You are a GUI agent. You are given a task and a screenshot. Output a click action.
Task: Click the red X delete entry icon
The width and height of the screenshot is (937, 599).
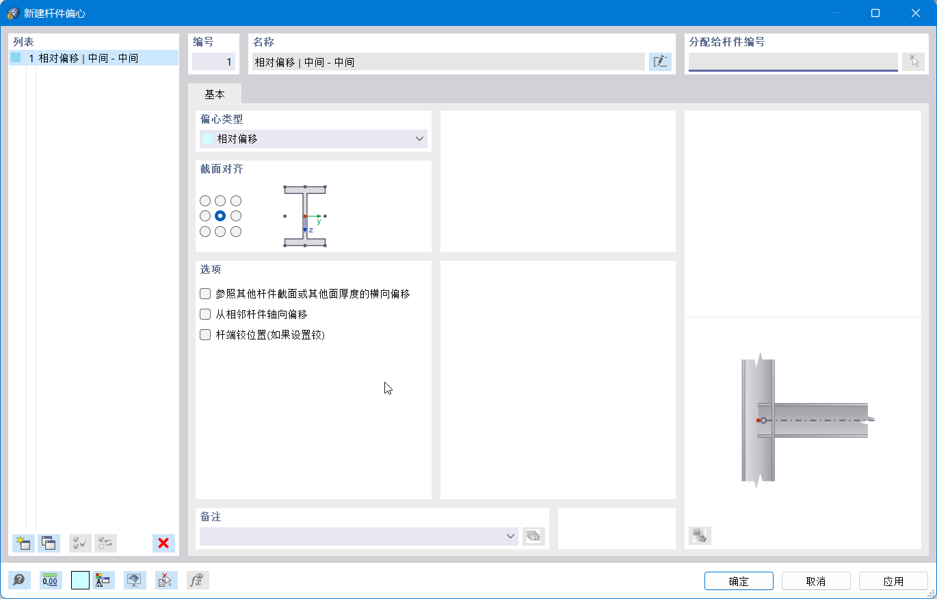pyautogui.click(x=163, y=543)
